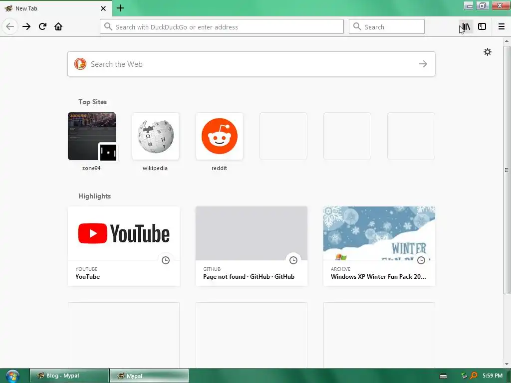
Task: Click history clock icon on Archive card
Action: tap(421, 260)
